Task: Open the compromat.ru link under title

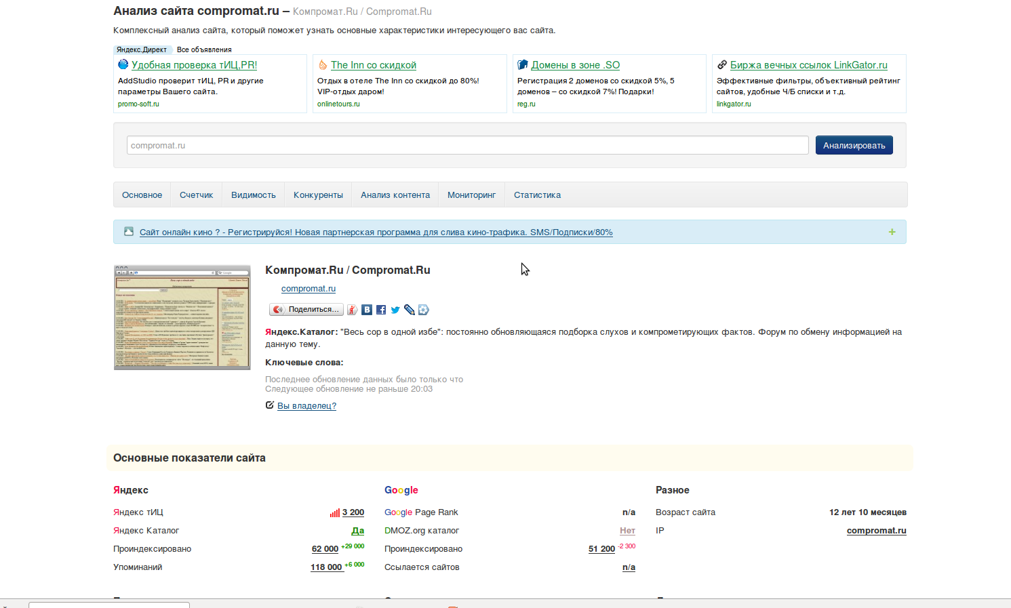Action: point(309,288)
